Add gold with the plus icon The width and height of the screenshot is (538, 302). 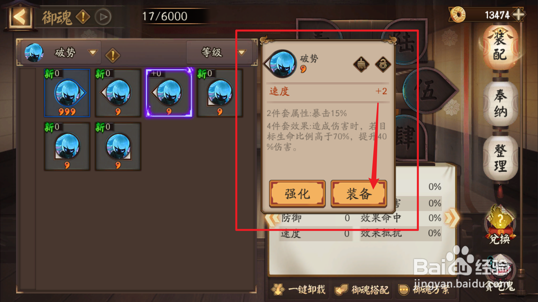coord(519,15)
